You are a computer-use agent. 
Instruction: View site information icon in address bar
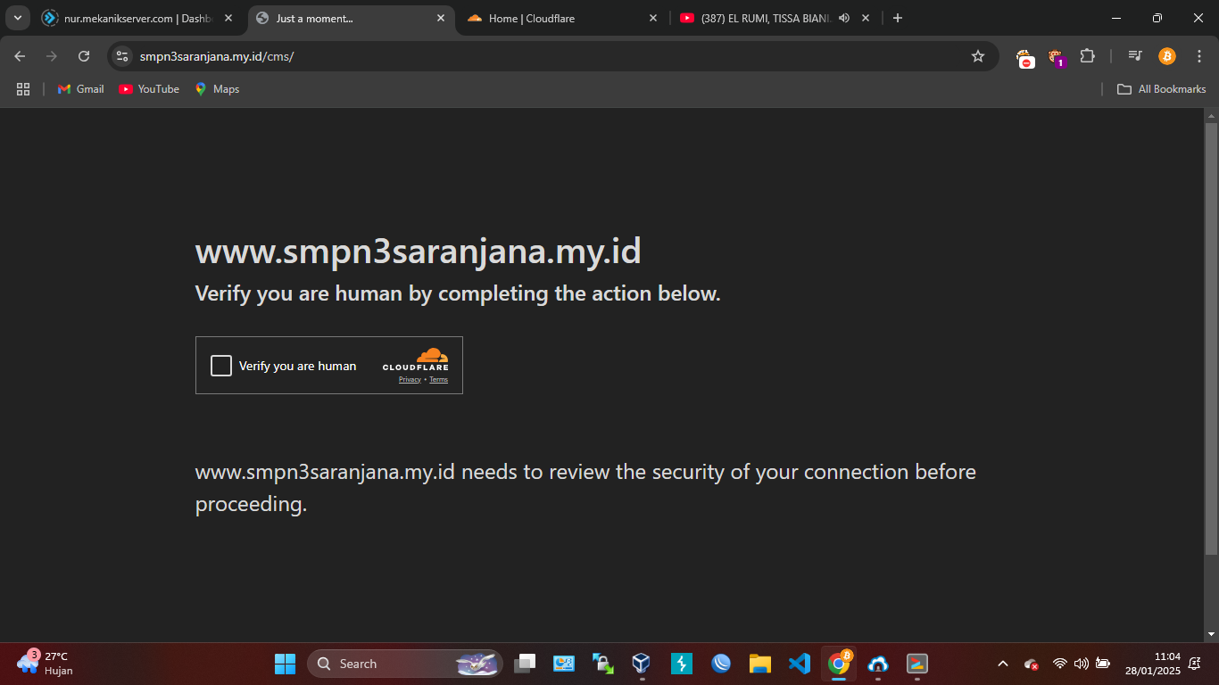tap(122, 56)
